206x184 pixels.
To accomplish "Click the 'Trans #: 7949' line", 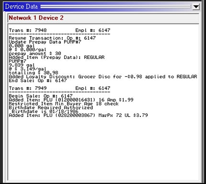I will pos(59,88).
